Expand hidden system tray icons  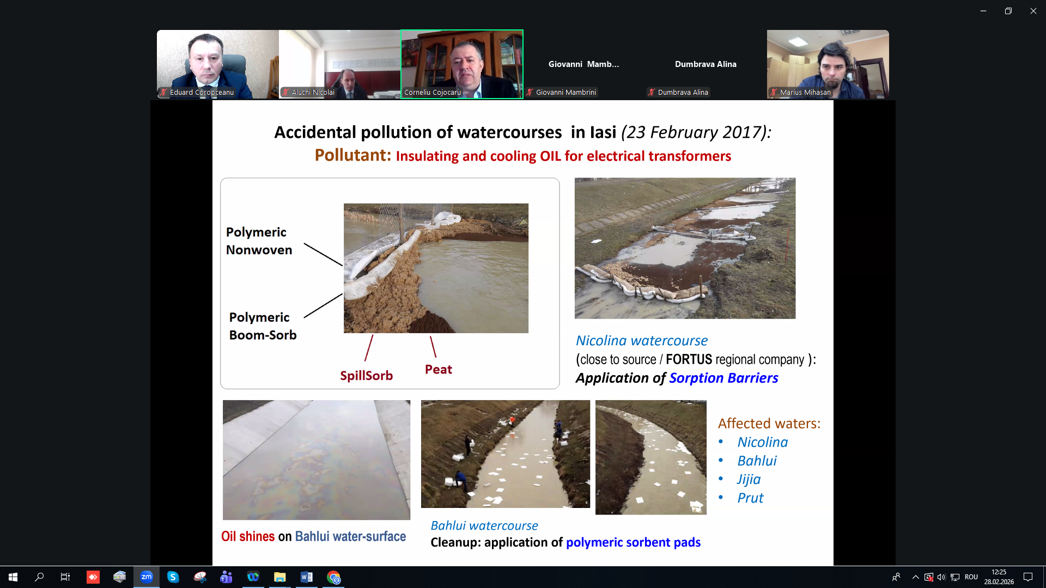(x=915, y=577)
